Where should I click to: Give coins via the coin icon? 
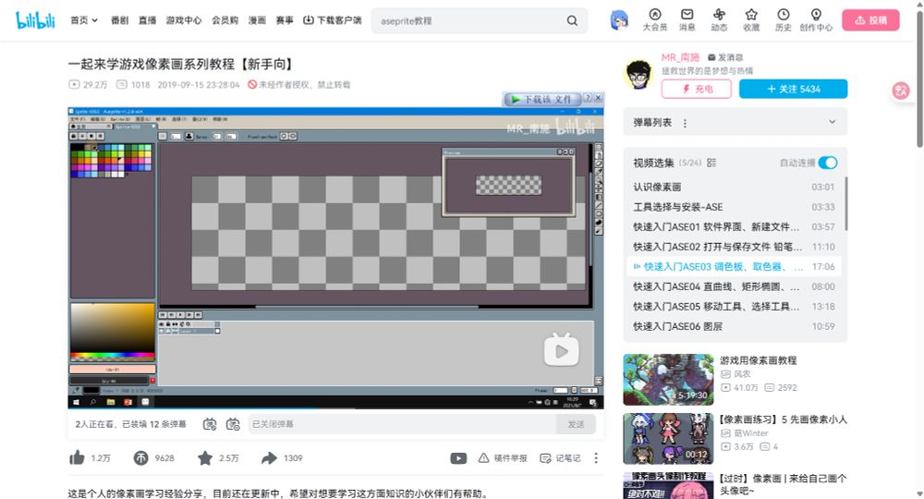140,457
